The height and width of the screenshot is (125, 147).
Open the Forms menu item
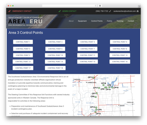point(109,21)
